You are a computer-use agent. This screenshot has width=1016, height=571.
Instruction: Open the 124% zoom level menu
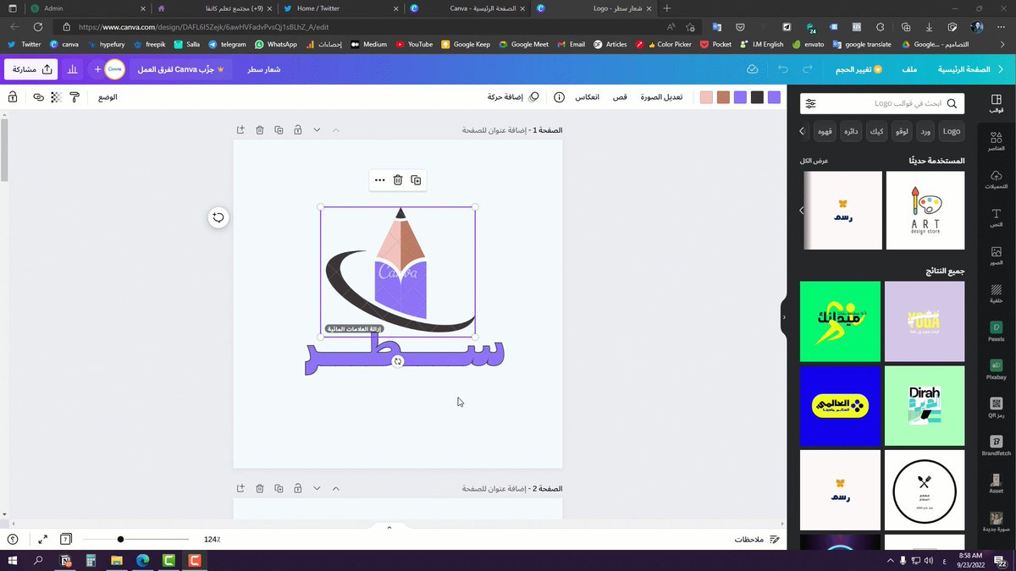(x=212, y=539)
